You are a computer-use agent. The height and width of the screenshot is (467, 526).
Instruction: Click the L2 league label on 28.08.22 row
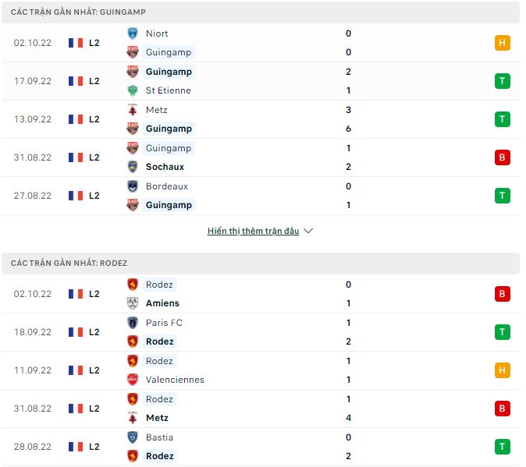coord(94,447)
